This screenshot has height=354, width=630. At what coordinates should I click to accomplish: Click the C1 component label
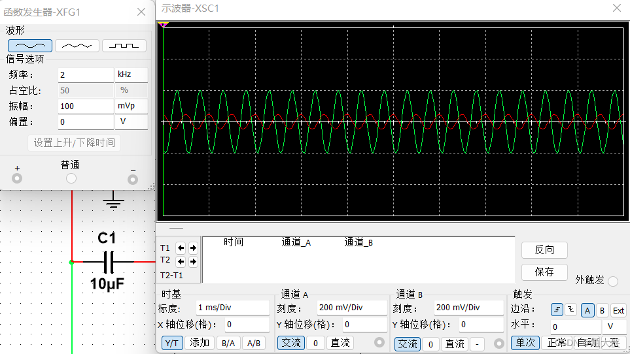[107, 238]
